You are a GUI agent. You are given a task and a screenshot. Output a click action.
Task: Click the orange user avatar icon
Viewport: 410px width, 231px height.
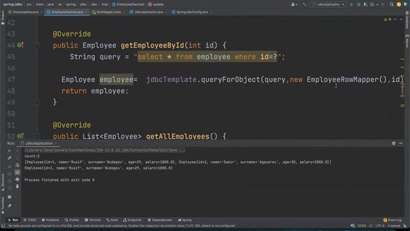pos(398,4)
